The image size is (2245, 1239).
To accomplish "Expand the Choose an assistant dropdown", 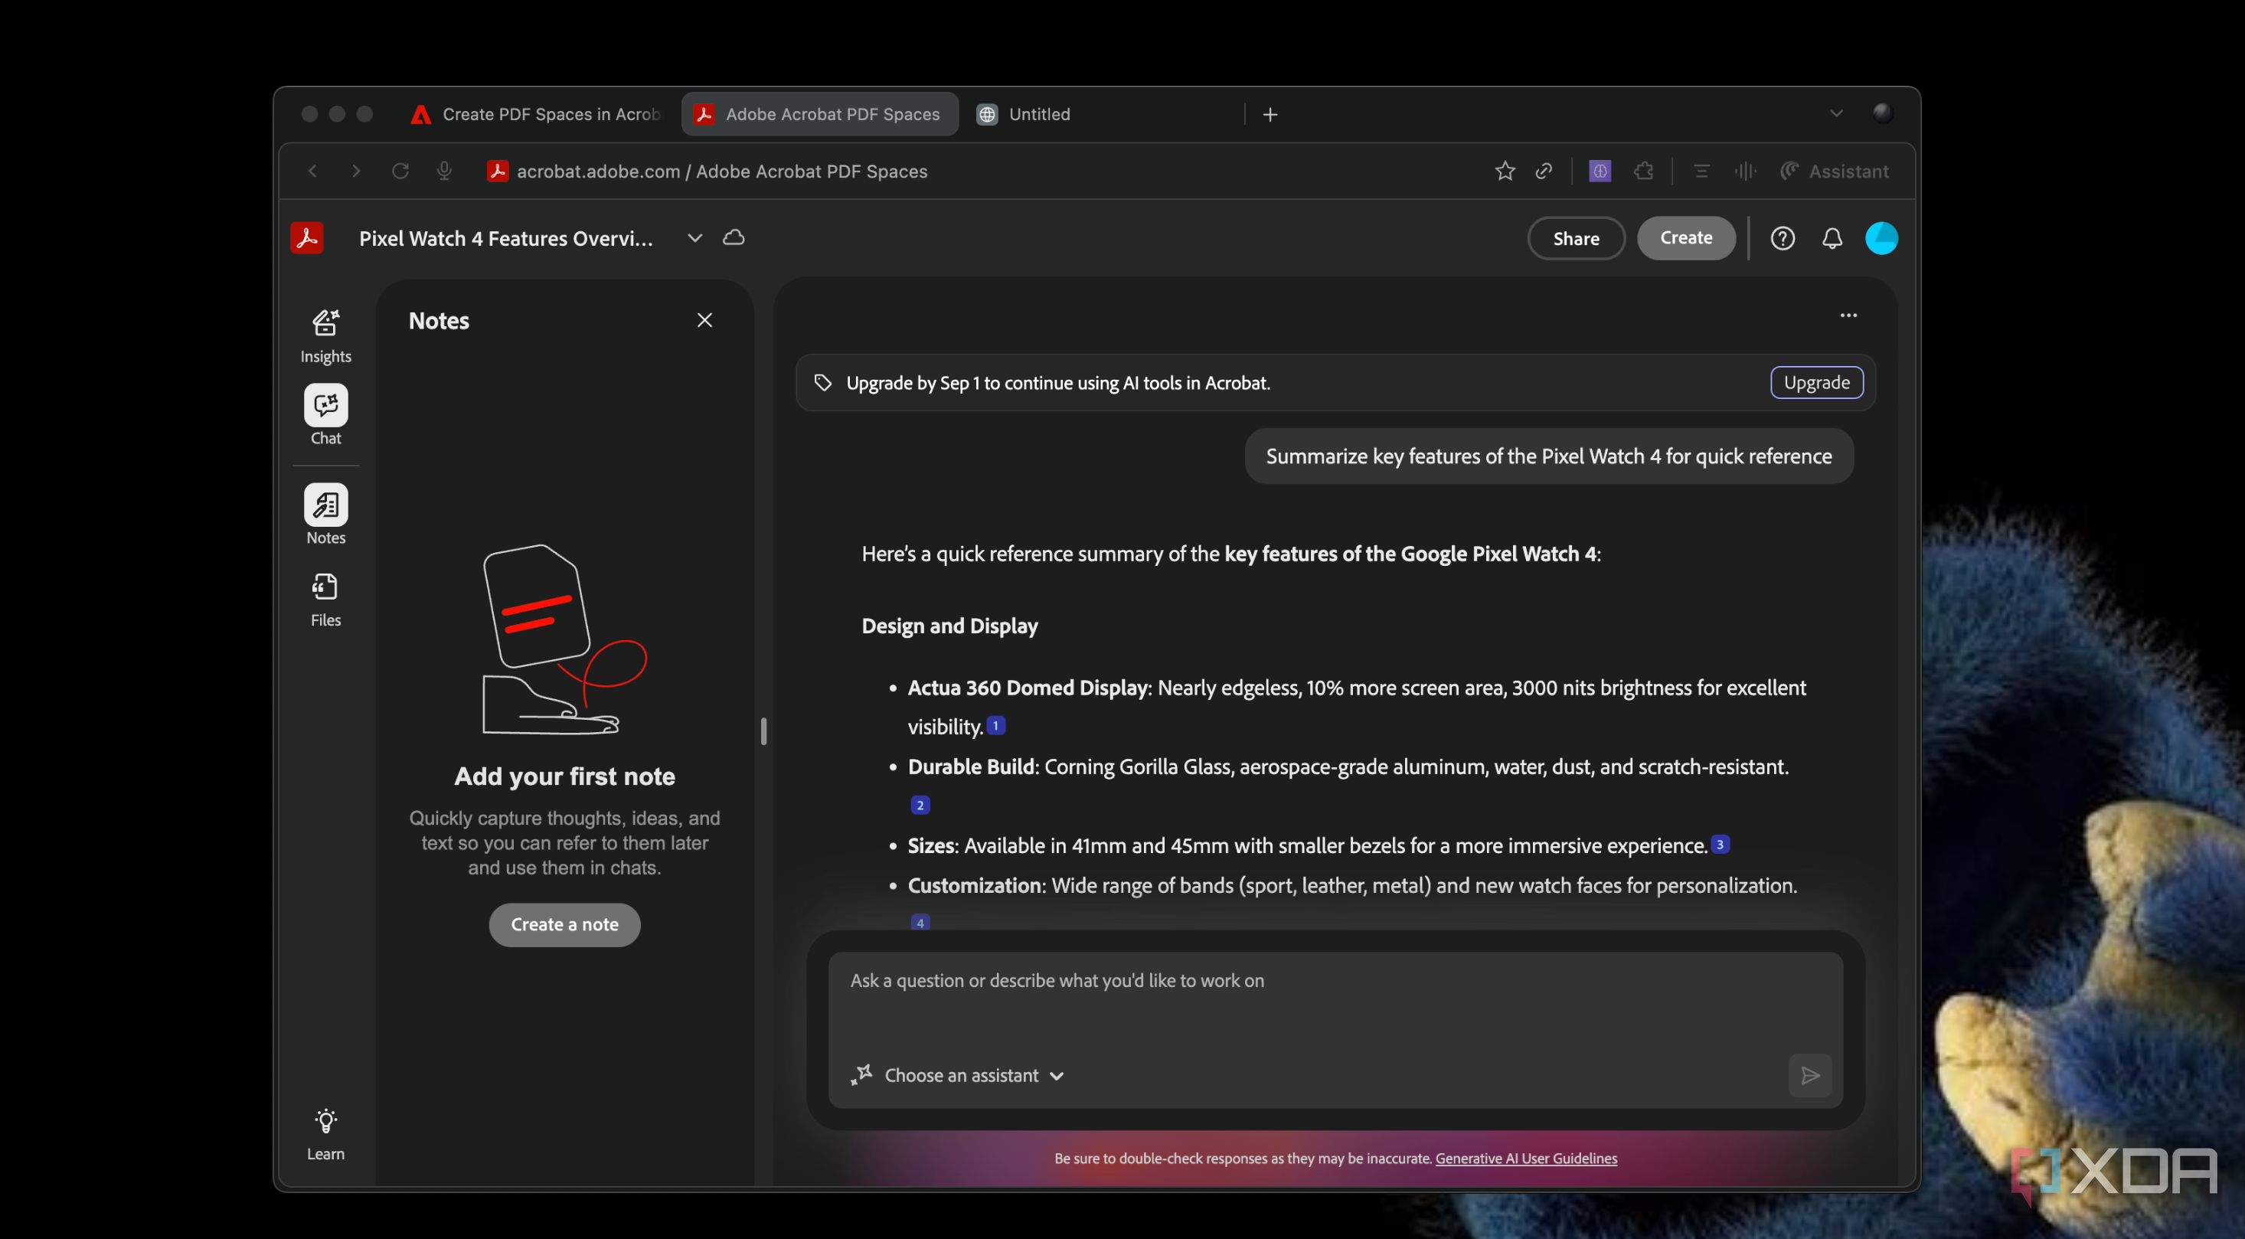I will click(959, 1075).
